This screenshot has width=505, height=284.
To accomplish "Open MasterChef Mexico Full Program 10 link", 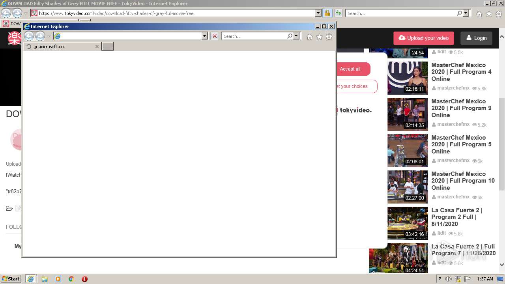I will [x=463, y=181].
